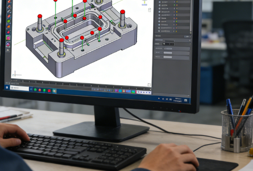
Task: Click the magenta square icon in left toolbar
Action: [8, 38]
